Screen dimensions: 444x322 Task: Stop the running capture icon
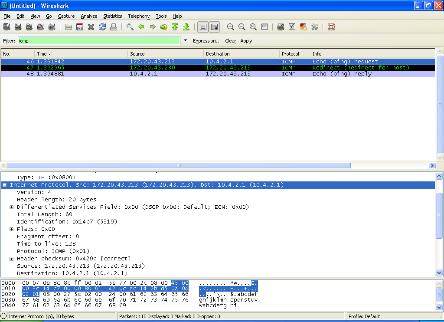pyautogui.click(x=40, y=27)
